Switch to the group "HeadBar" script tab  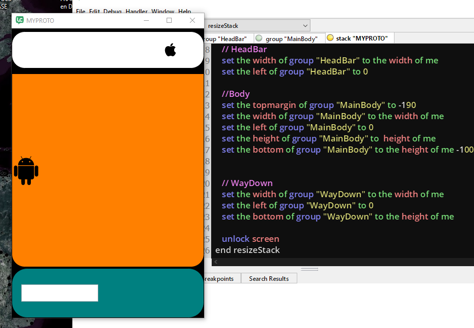226,39
